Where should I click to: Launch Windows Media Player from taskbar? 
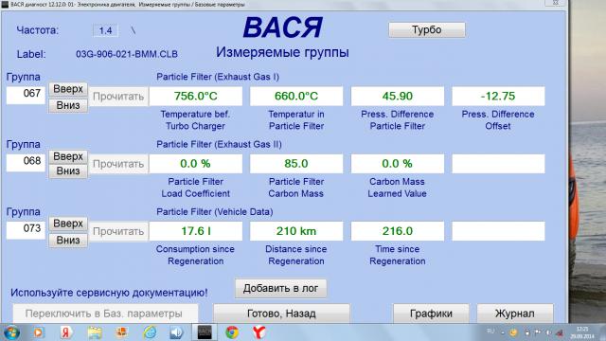tap(38, 332)
